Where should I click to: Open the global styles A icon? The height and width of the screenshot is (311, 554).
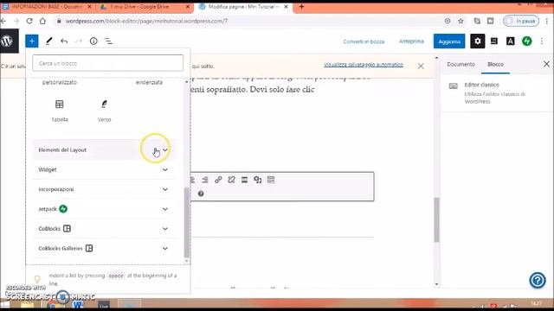point(510,41)
